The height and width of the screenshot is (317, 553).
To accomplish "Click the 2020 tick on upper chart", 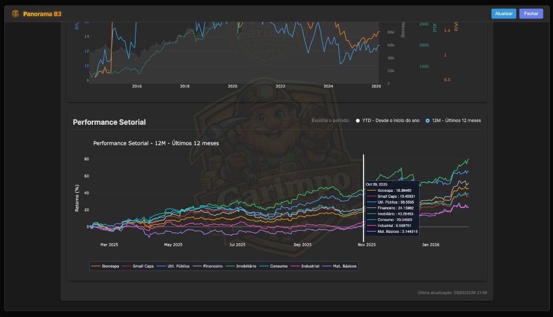I will 232,86.
